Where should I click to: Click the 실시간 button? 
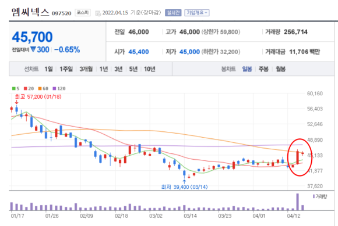pyautogui.click(x=173, y=13)
